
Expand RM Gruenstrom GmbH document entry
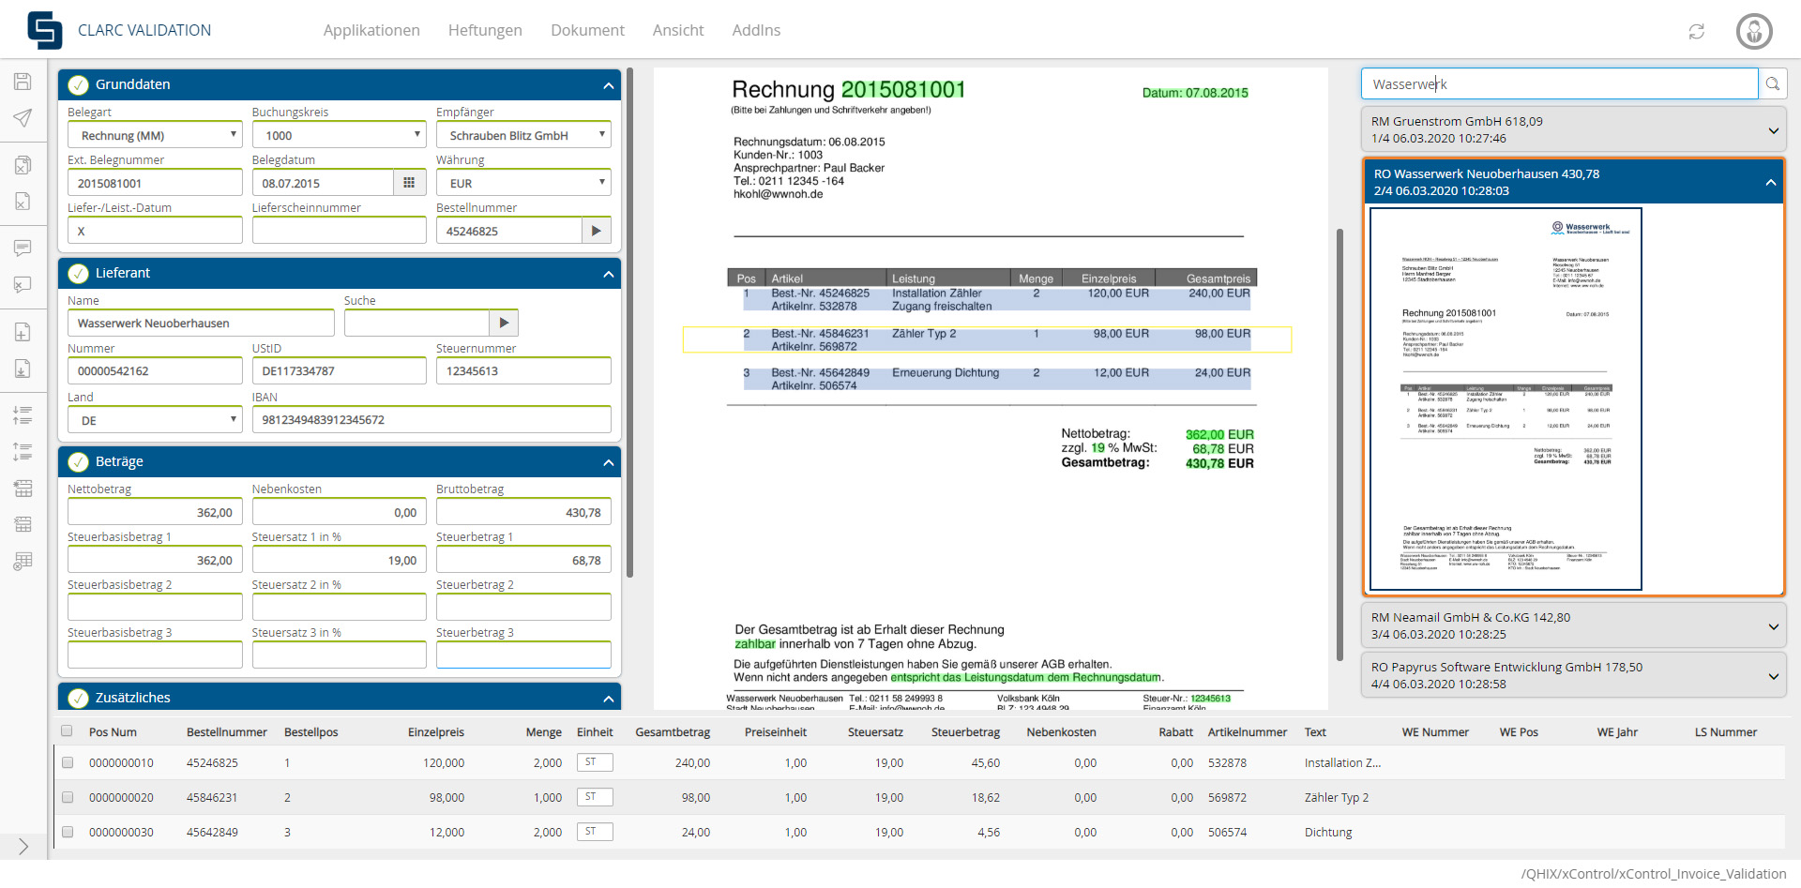[1773, 130]
